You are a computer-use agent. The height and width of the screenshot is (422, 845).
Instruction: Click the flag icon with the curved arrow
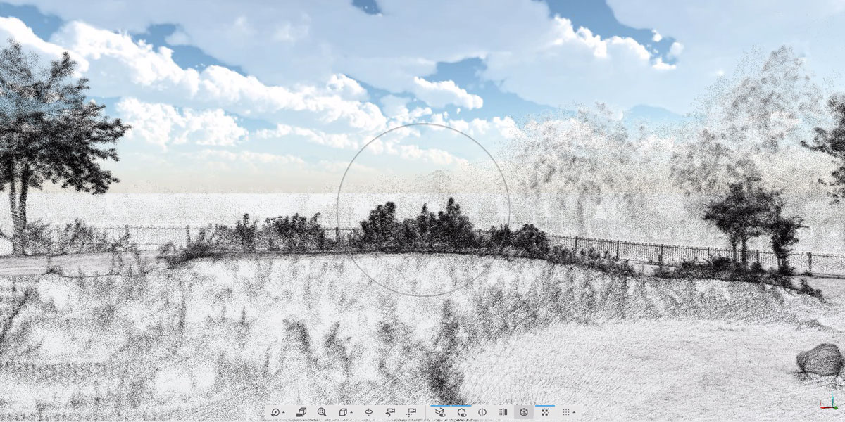click(x=390, y=412)
